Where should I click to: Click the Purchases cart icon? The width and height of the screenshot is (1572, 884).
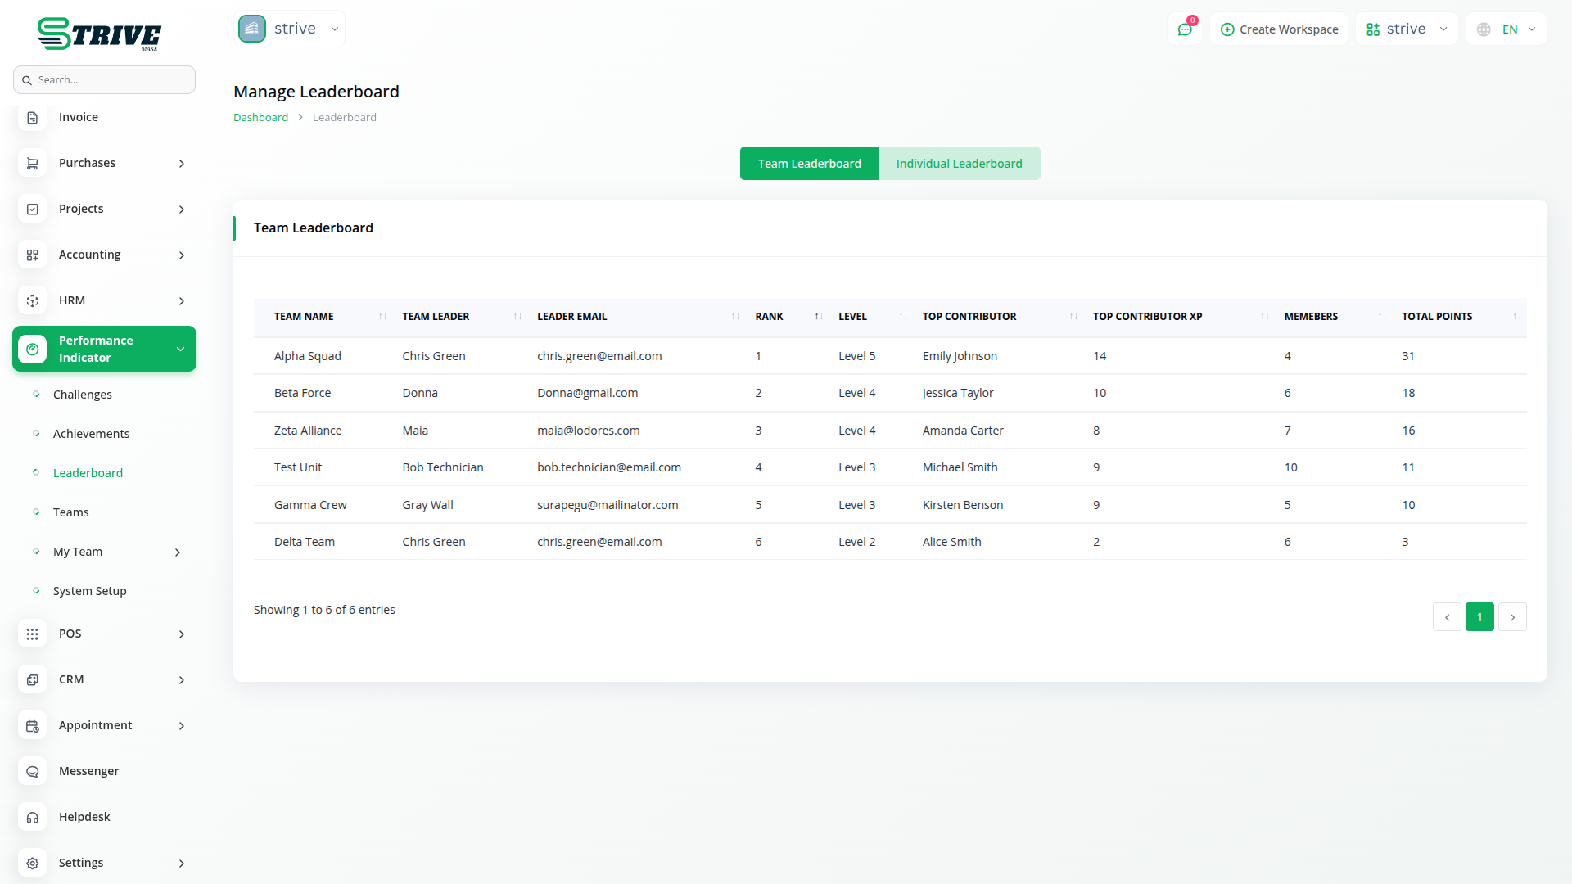coord(33,164)
